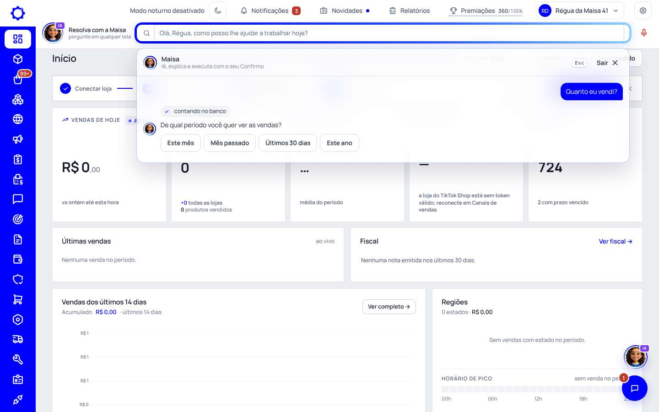Click the Ver completo button
The height and width of the screenshot is (412, 659).
click(389, 307)
